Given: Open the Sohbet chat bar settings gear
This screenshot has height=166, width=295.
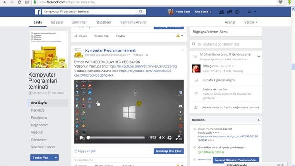Looking at the screenshot, I should [283, 165].
